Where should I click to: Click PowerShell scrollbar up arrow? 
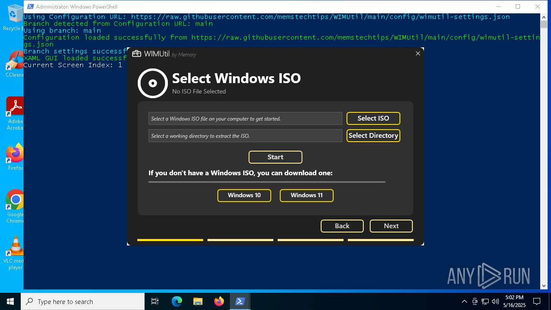[x=544, y=17]
